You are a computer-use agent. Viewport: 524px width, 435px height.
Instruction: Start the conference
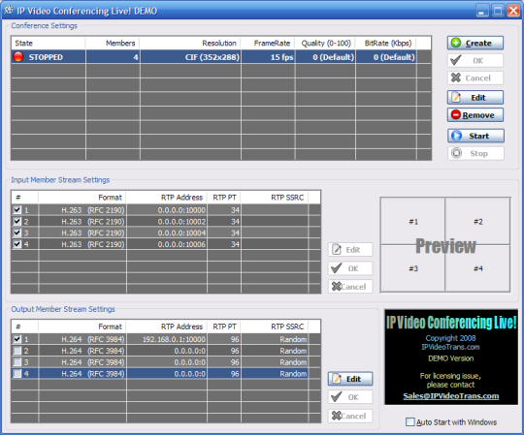(475, 136)
